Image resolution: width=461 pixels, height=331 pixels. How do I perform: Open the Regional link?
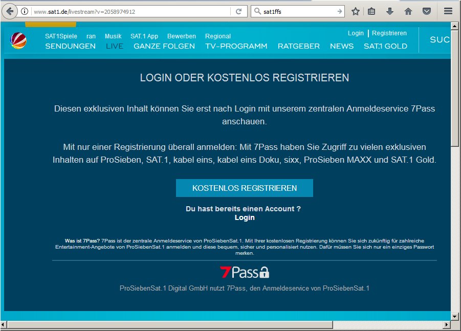coord(218,36)
